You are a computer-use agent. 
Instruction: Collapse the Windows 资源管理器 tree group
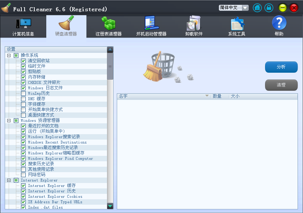click(x=9, y=121)
